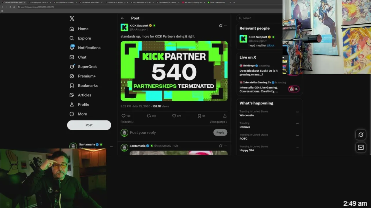The width and height of the screenshot is (371, 208).
Task: Open the More menu in the sidebar
Action: tap(78, 114)
